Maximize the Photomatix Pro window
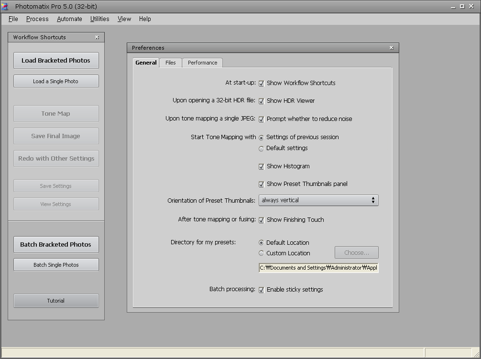The image size is (481, 359). [x=462, y=6]
